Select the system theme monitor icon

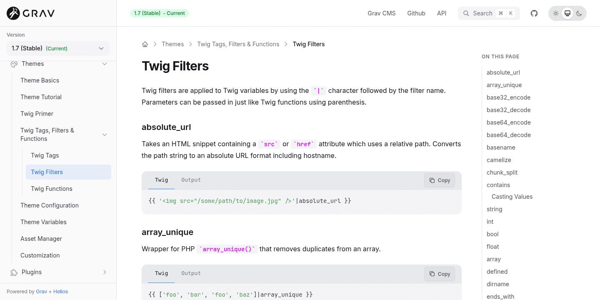point(567,13)
